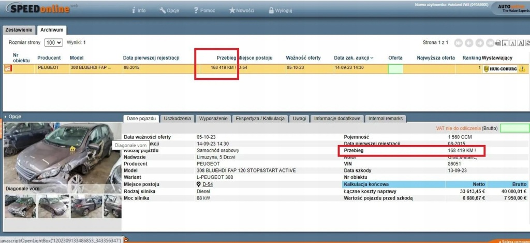The width and height of the screenshot is (530, 243).
Task: Select the smallest font size icon
Action: coord(506,42)
